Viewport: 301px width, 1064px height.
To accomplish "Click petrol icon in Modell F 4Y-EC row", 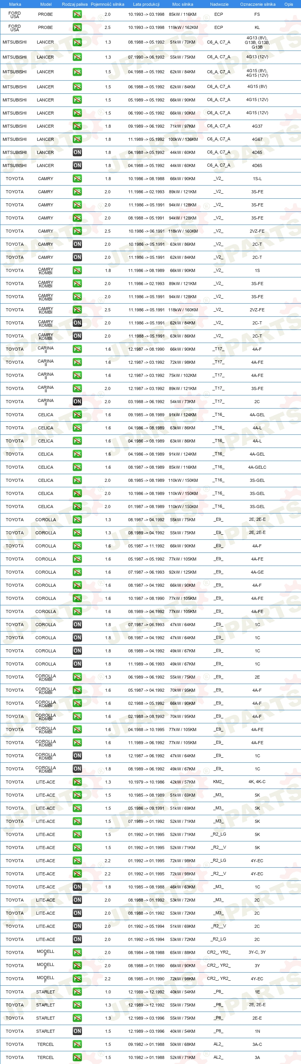I will click(x=77, y=979).
